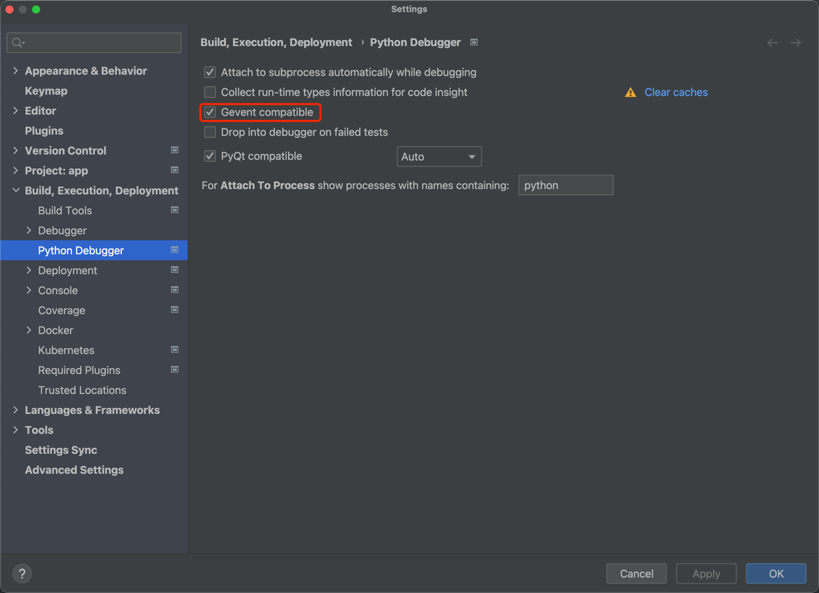Expand Languages & Frameworks section
This screenshot has height=593, width=819.
(15, 410)
